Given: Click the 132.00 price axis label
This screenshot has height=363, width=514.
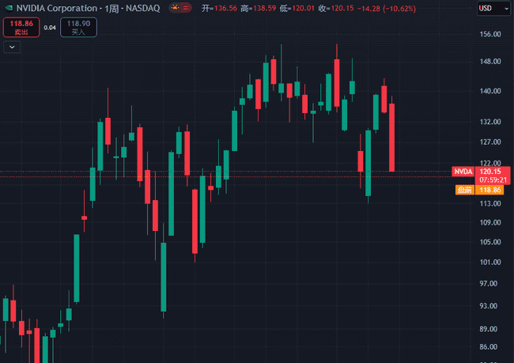Looking at the screenshot, I should pyautogui.click(x=490, y=122).
